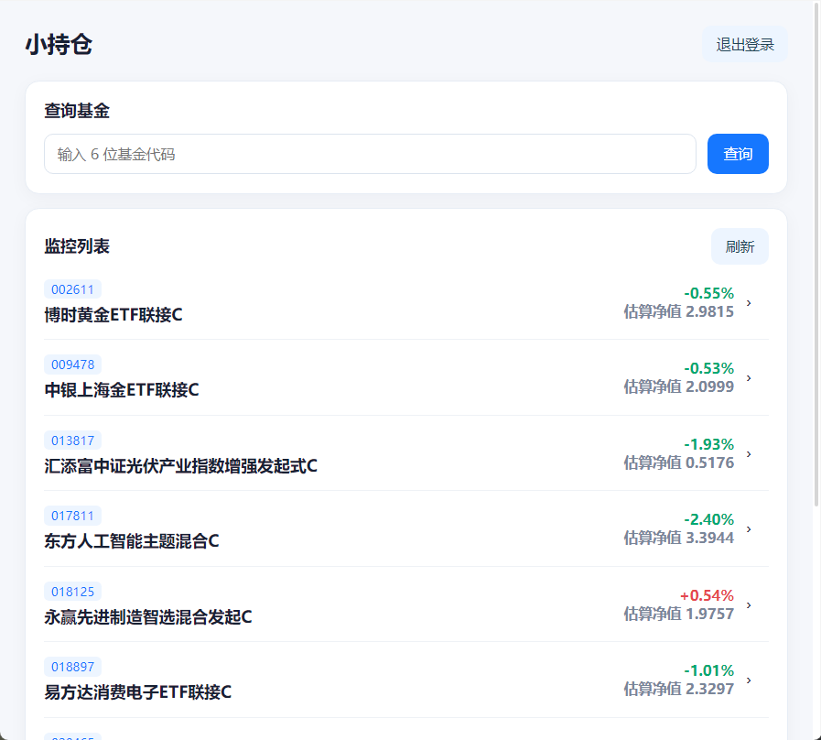Click the 监控列表 section heading
This screenshot has height=740, width=821.
coord(77,245)
